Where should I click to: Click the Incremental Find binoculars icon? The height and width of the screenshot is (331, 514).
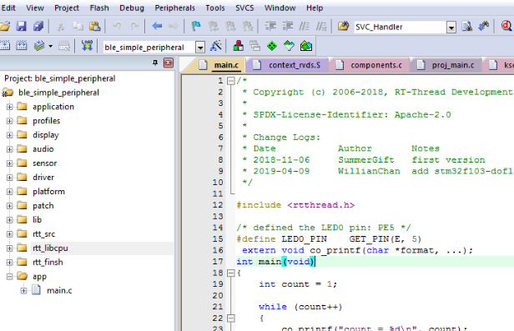pyautogui.click(x=483, y=26)
